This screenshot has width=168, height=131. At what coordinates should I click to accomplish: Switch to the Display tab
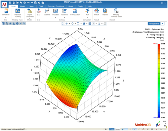tap(81, 6)
